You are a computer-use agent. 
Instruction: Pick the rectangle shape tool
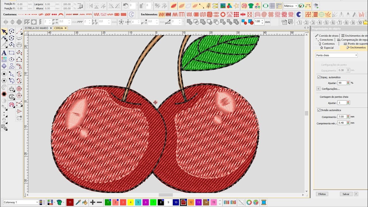pyautogui.click(x=11, y=53)
